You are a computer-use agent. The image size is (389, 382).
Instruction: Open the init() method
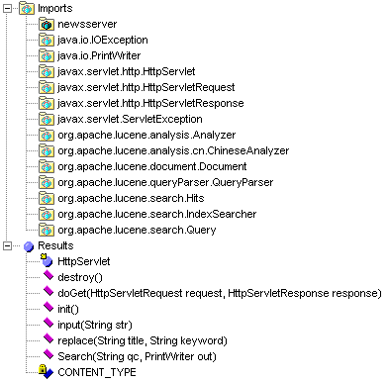coord(68,309)
